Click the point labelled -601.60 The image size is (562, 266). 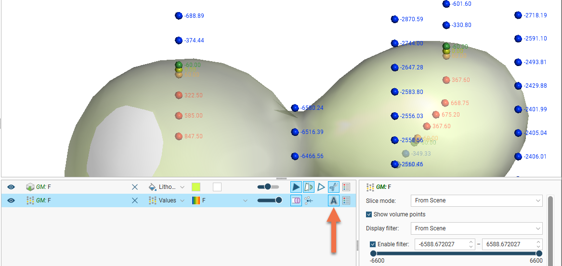(x=446, y=3)
